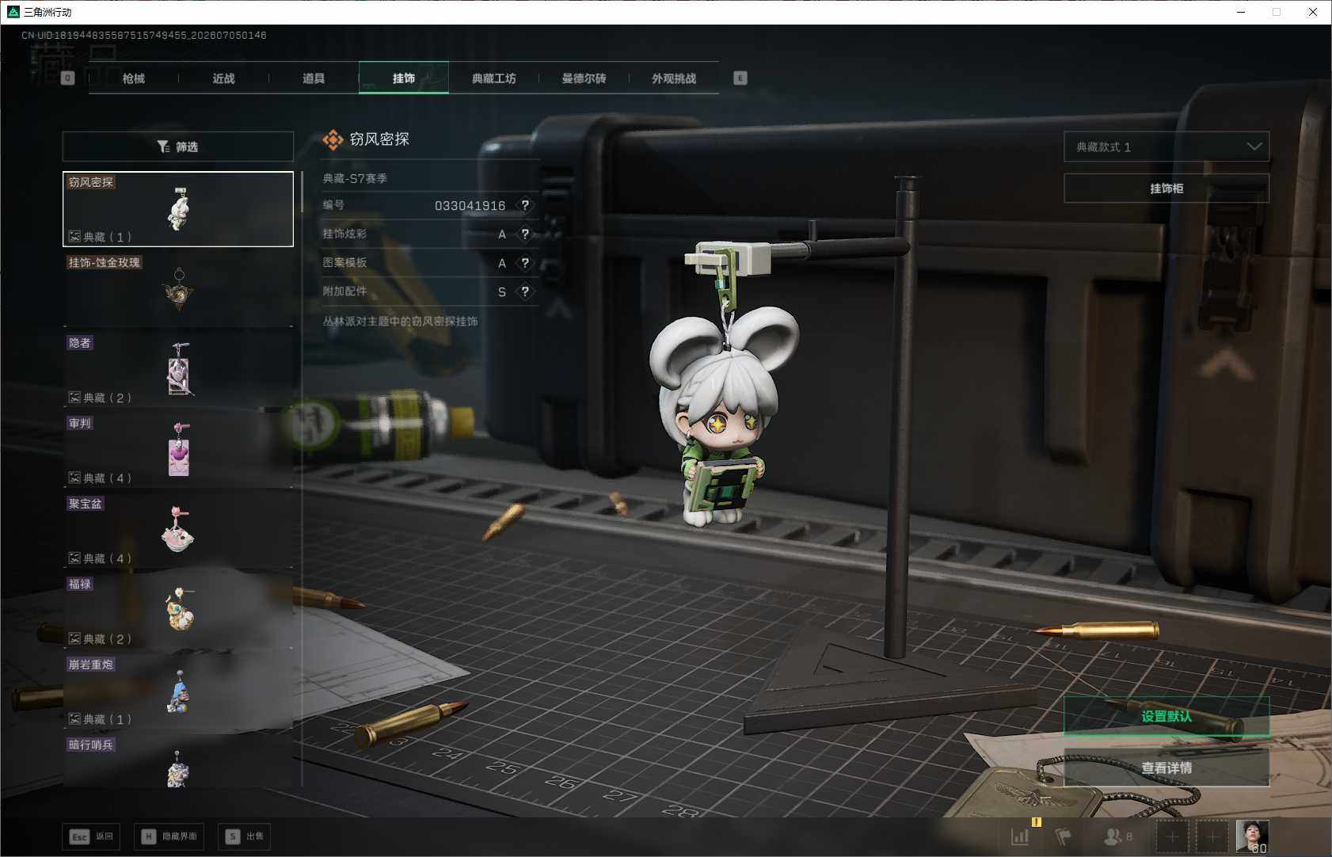
Task: Select the 聚宝盆 charm in list
Action: point(178,530)
